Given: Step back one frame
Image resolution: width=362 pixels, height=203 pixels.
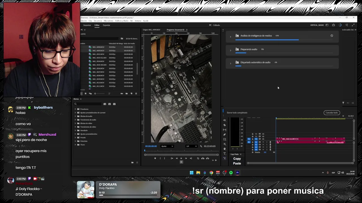Looking at the screenshot, I should pos(177,158).
